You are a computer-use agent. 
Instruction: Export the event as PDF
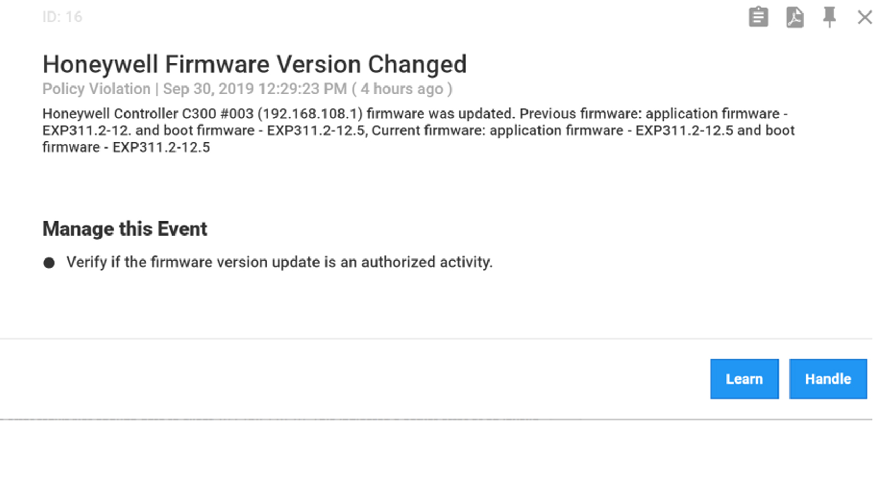pos(794,17)
